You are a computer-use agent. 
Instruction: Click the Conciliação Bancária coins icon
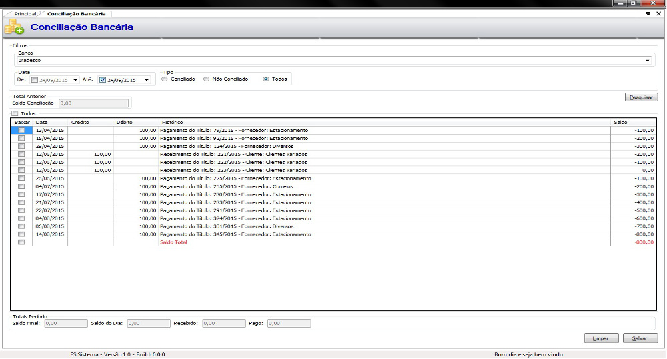[x=13, y=27]
